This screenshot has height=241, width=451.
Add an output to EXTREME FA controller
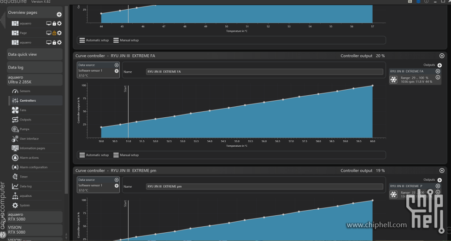[x=439, y=65]
